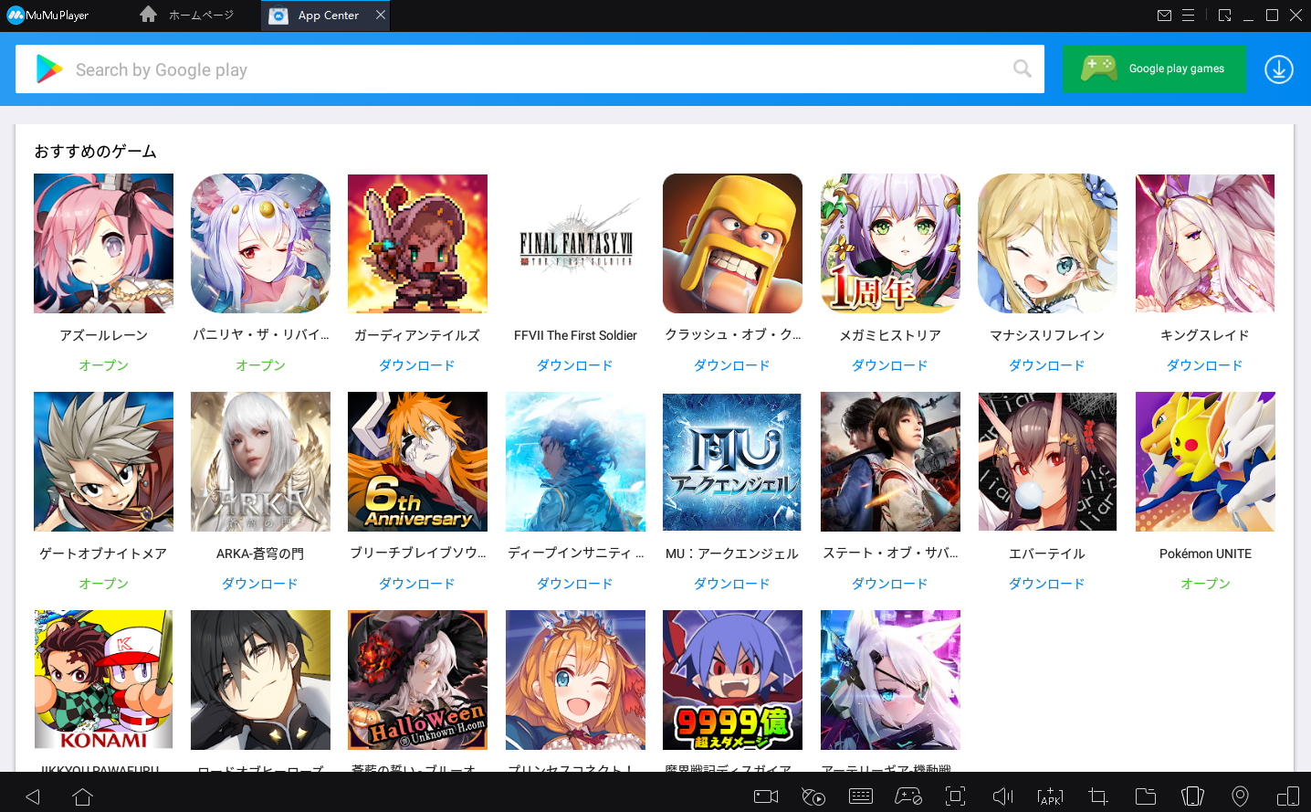The image size is (1311, 812).
Task: Click the エバーテイル title text
Action: click(1047, 554)
